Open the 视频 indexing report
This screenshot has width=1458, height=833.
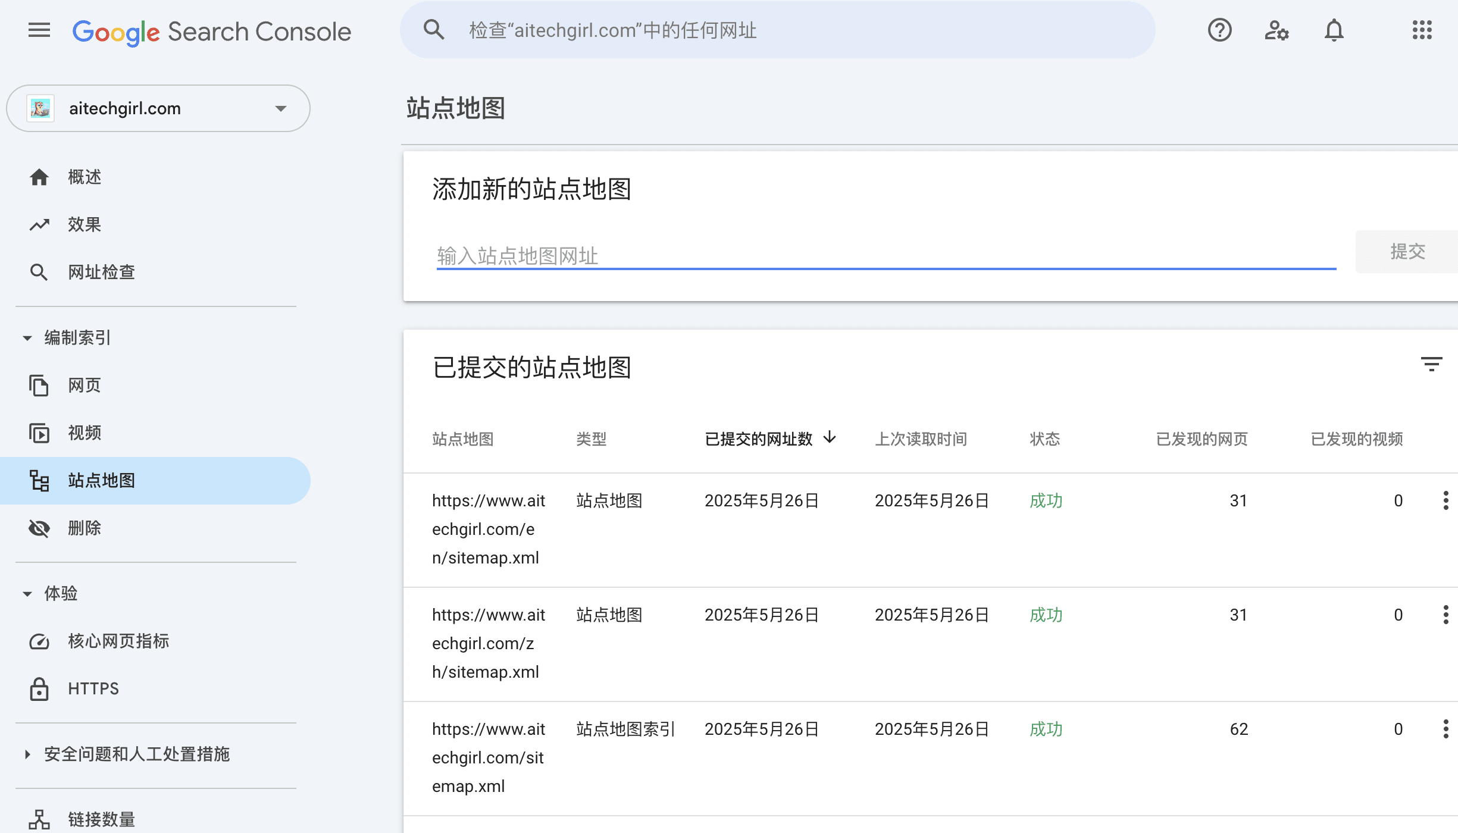tap(155, 433)
